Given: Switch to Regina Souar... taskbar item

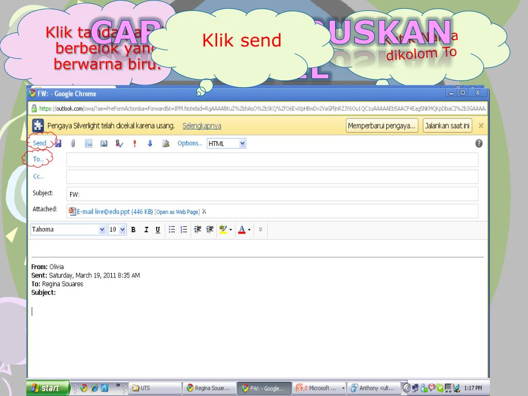Looking at the screenshot, I should [x=210, y=388].
